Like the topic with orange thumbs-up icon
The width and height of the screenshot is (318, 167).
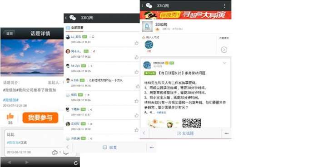10,116
